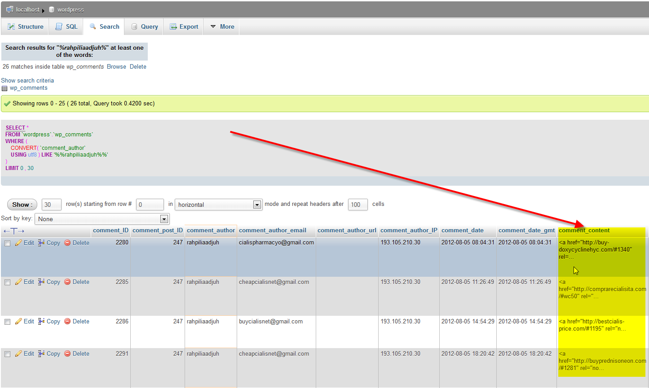Click the wp_comments table icon below search criteria
The width and height of the screenshot is (649, 388).
(4, 88)
